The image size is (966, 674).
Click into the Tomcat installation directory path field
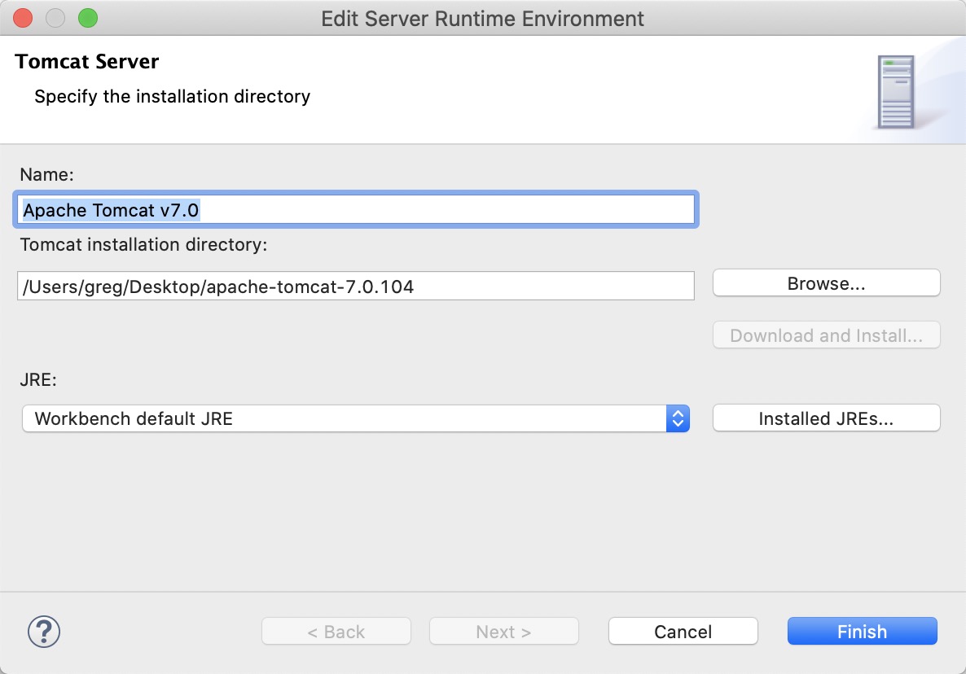(x=355, y=287)
